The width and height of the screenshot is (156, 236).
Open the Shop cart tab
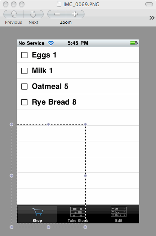pyautogui.click(x=37, y=214)
